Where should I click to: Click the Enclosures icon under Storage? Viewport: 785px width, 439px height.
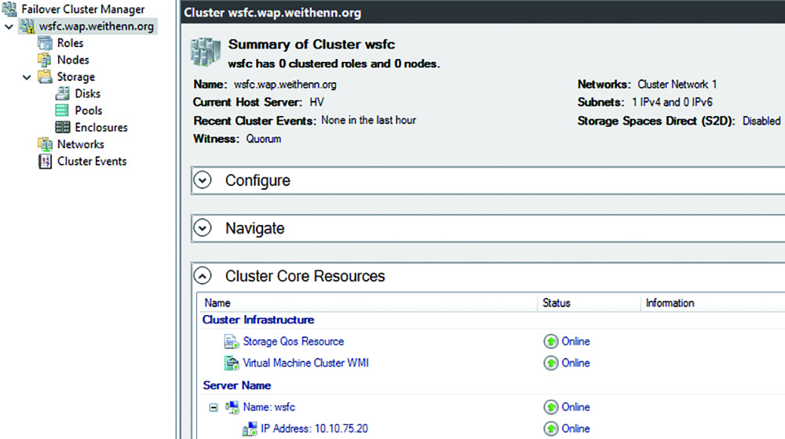[x=63, y=128]
